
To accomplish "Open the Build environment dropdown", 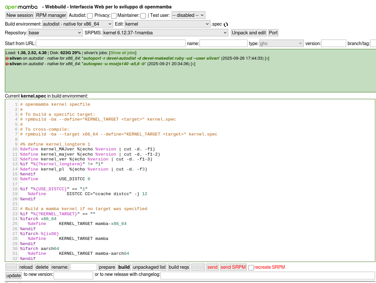I will pos(78,24).
